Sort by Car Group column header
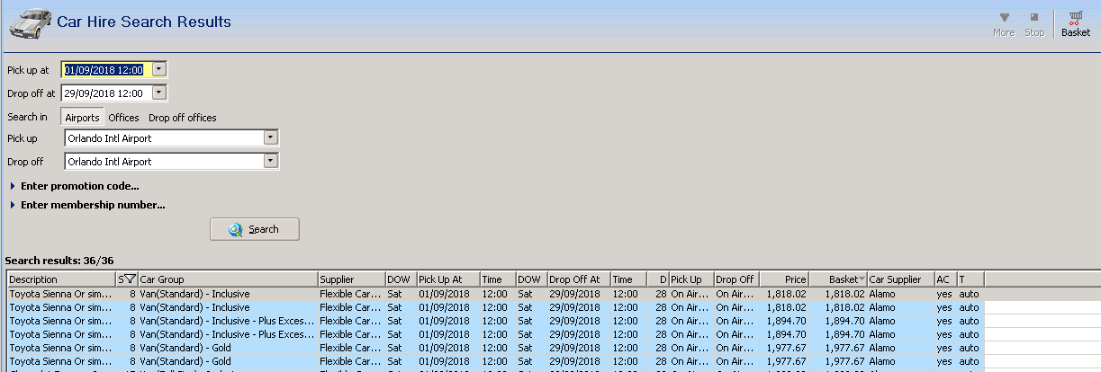This screenshot has height=372, width=1101. (228, 279)
